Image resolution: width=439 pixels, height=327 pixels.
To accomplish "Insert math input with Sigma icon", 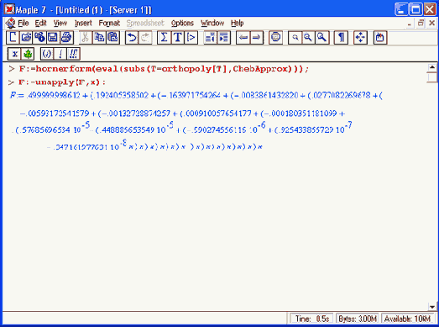I will click(x=165, y=37).
